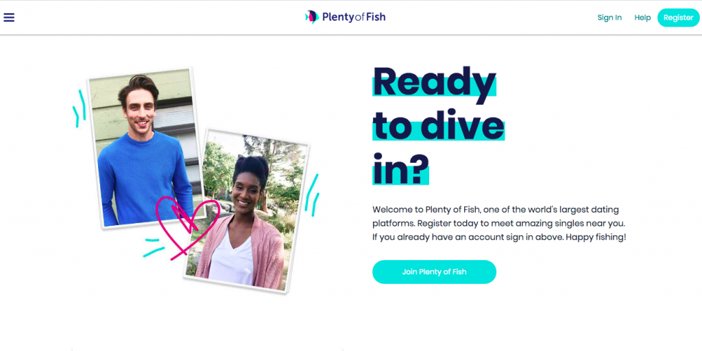Open the Help link
This screenshot has height=351, width=702.
click(642, 18)
